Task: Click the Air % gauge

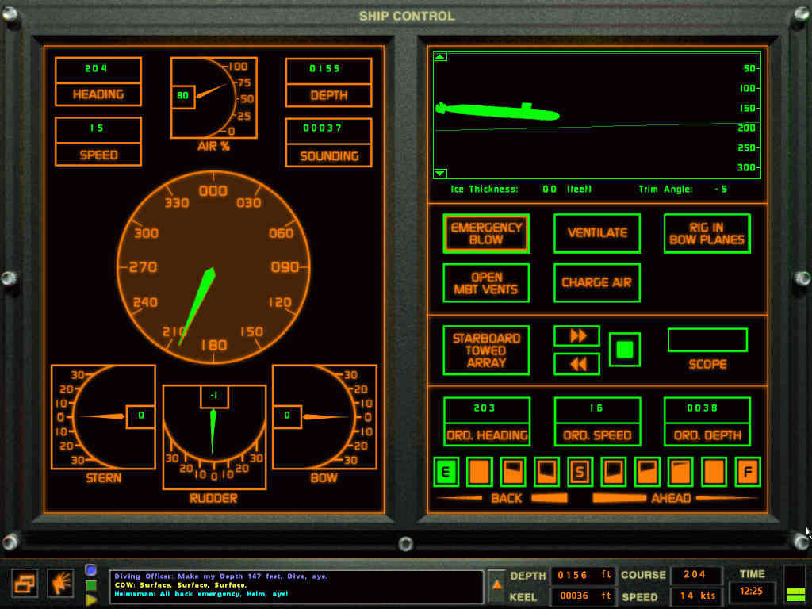Action: (x=214, y=98)
